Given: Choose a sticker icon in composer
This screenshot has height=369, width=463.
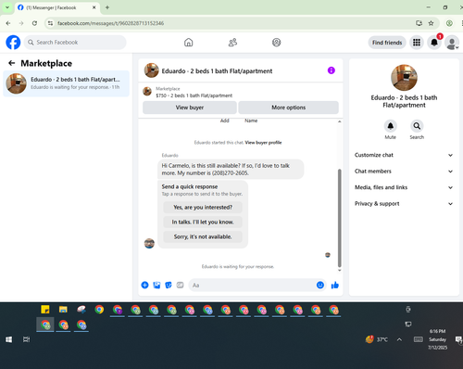Looking at the screenshot, I should click(x=169, y=285).
